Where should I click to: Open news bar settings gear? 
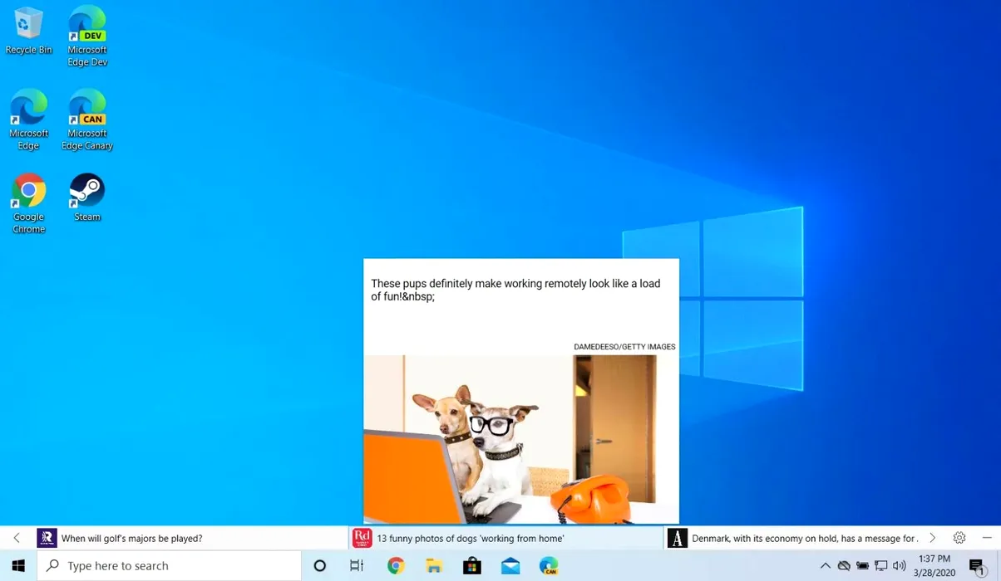tap(959, 538)
